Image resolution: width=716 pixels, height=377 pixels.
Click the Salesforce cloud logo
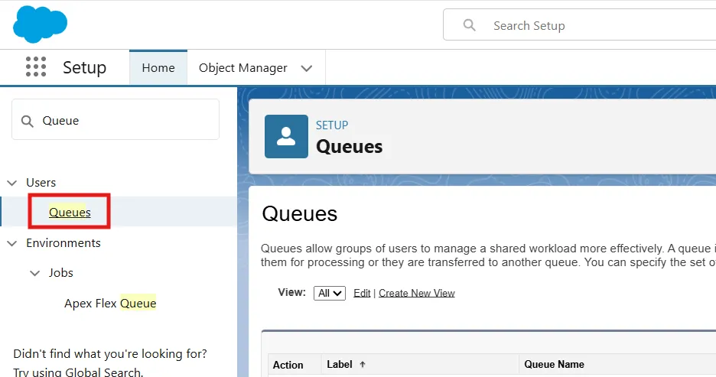click(x=40, y=24)
